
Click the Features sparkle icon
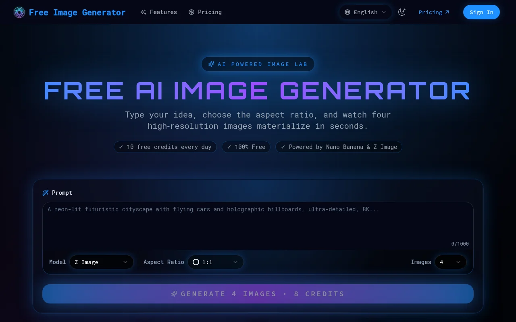pyautogui.click(x=143, y=12)
